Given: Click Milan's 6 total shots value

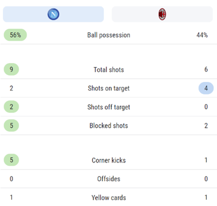Looking at the screenshot, I should (206, 69).
